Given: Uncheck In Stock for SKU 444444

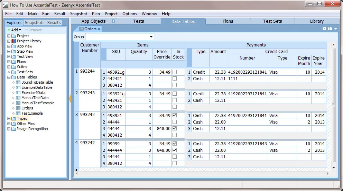Looking at the screenshot, I should pos(175,150).
